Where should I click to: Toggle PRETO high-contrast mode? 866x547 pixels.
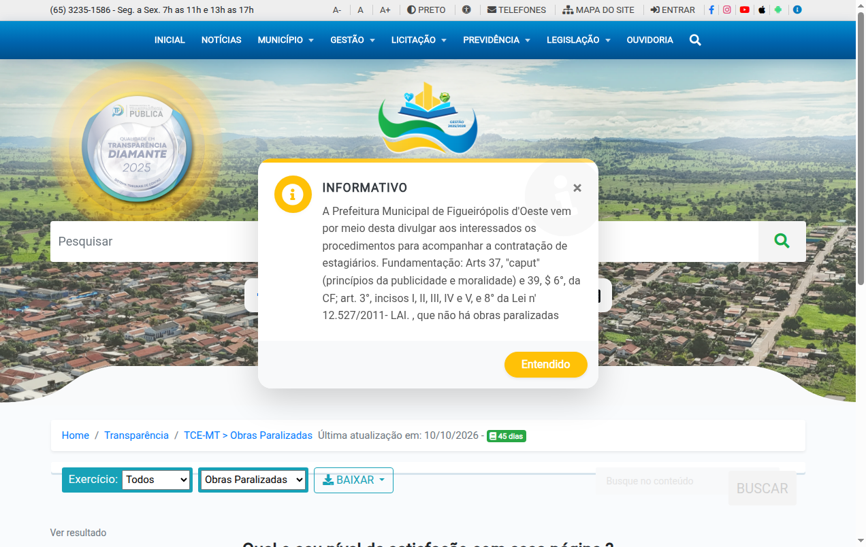click(426, 10)
